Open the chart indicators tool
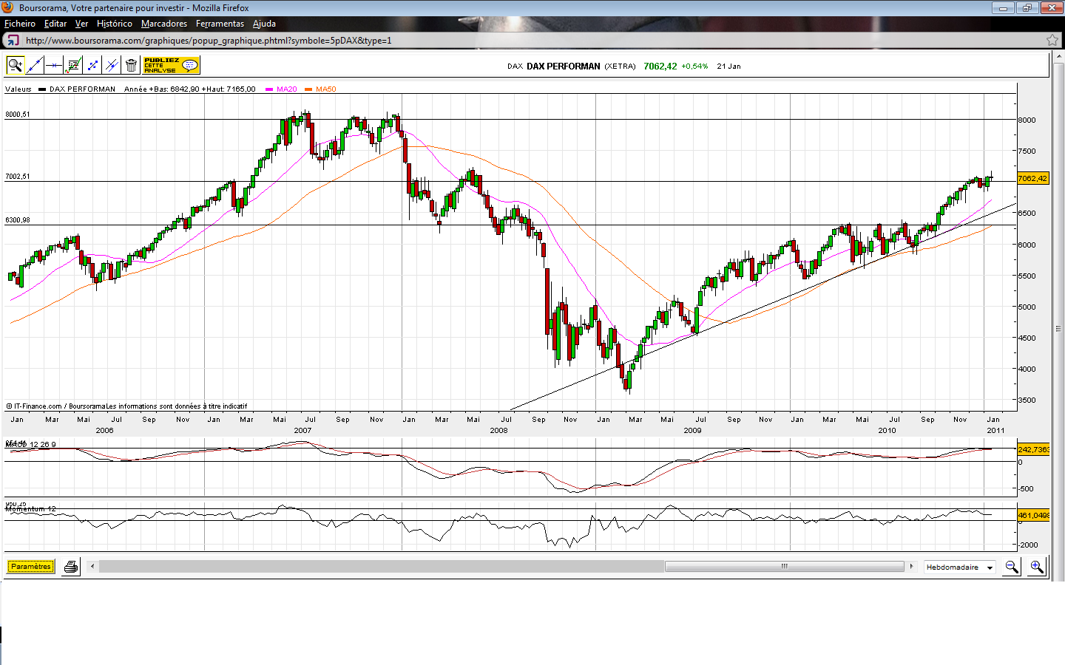1065x665 pixels. [73, 65]
